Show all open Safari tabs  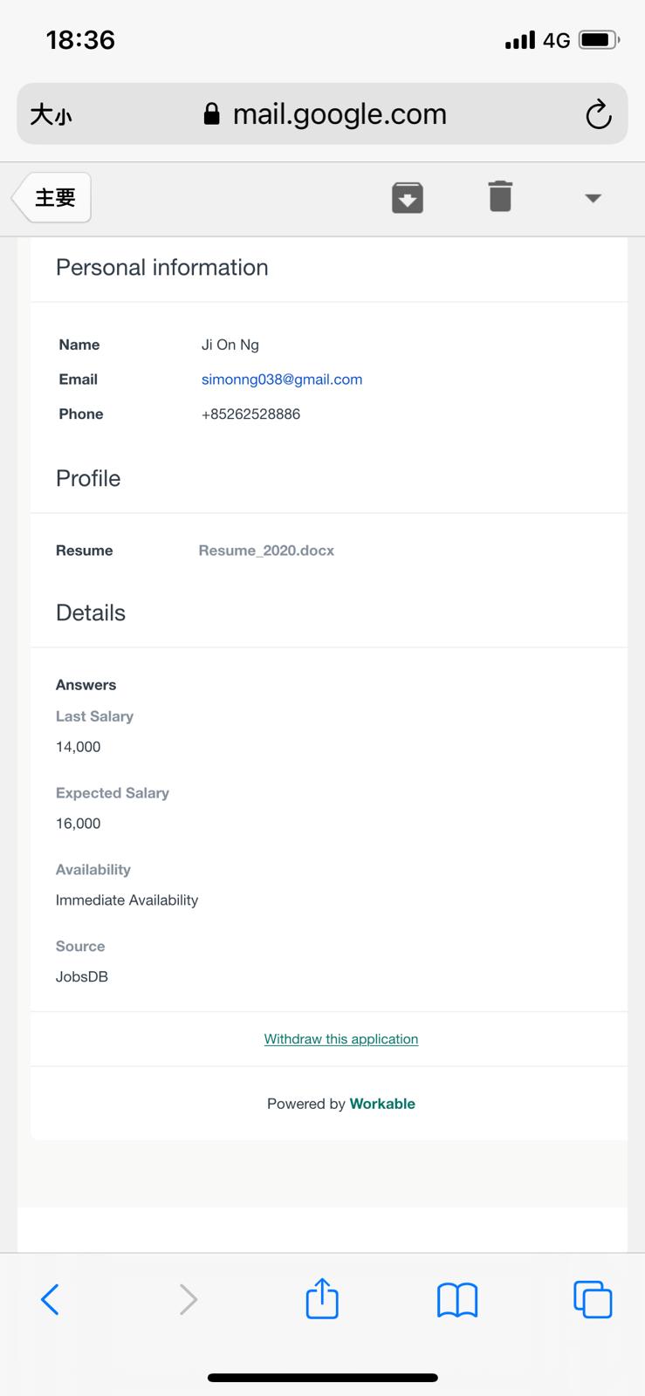click(593, 1299)
